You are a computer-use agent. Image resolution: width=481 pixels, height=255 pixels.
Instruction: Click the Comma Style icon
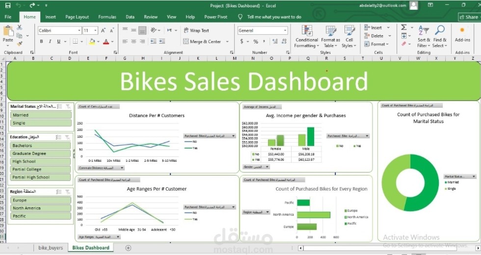pyautogui.click(x=264, y=41)
